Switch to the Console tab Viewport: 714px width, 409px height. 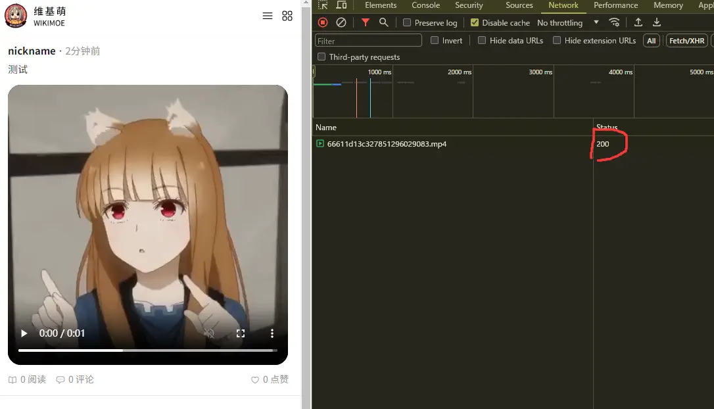[425, 5]
